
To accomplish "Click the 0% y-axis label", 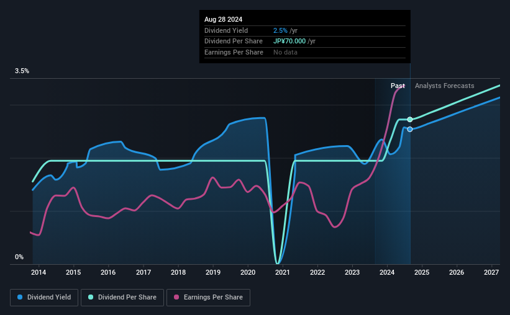I will point(19,257).
